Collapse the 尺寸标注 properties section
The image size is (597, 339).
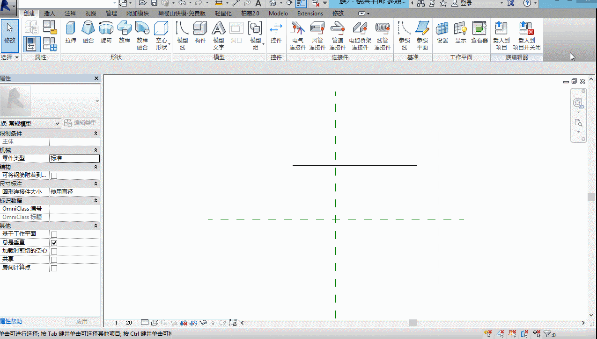click(x=96, y=184)
